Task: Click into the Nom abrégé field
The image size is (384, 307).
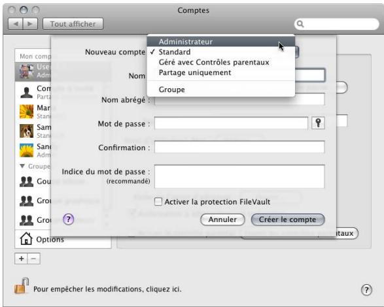Action: 239,99
